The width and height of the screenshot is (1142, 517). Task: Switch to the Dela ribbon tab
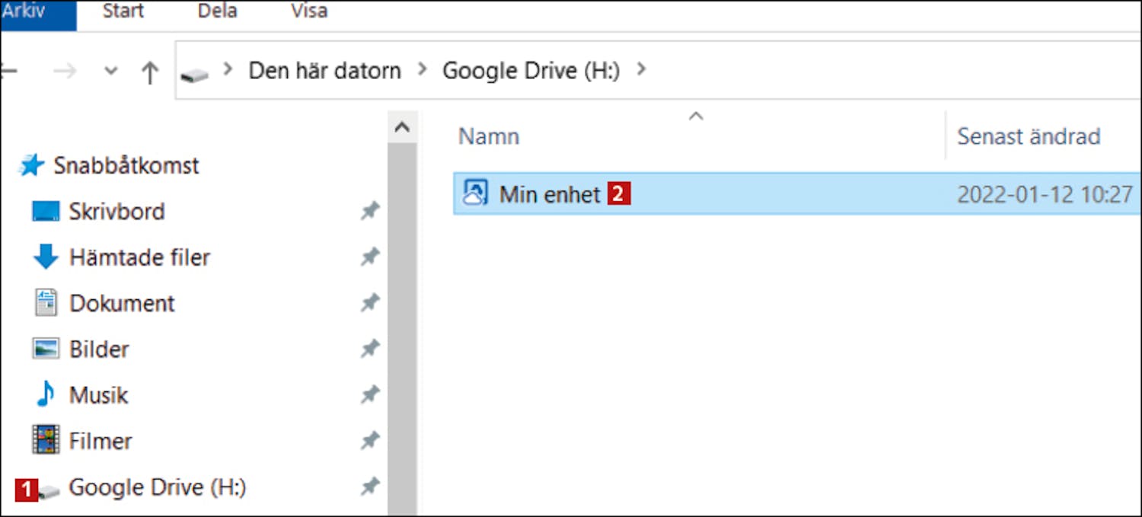pyautogui.click(x=217, y=12)
